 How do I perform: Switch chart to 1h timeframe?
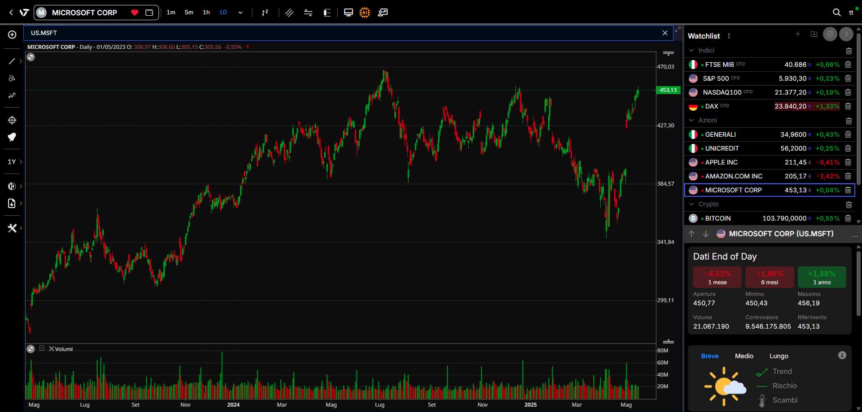click(x=206, y=13)
